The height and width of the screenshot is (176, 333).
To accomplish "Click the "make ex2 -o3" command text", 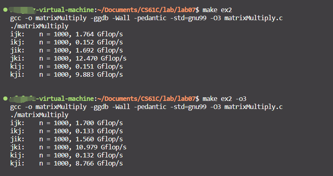I will click(224, 99).
